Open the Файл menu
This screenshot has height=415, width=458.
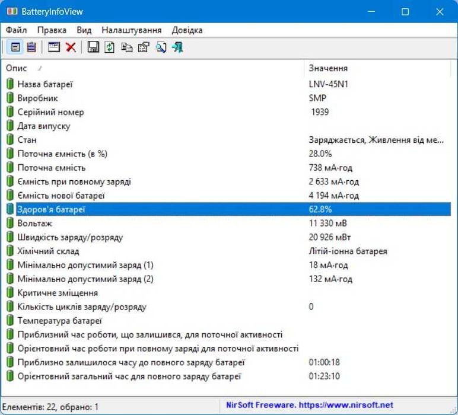point(17,30)
